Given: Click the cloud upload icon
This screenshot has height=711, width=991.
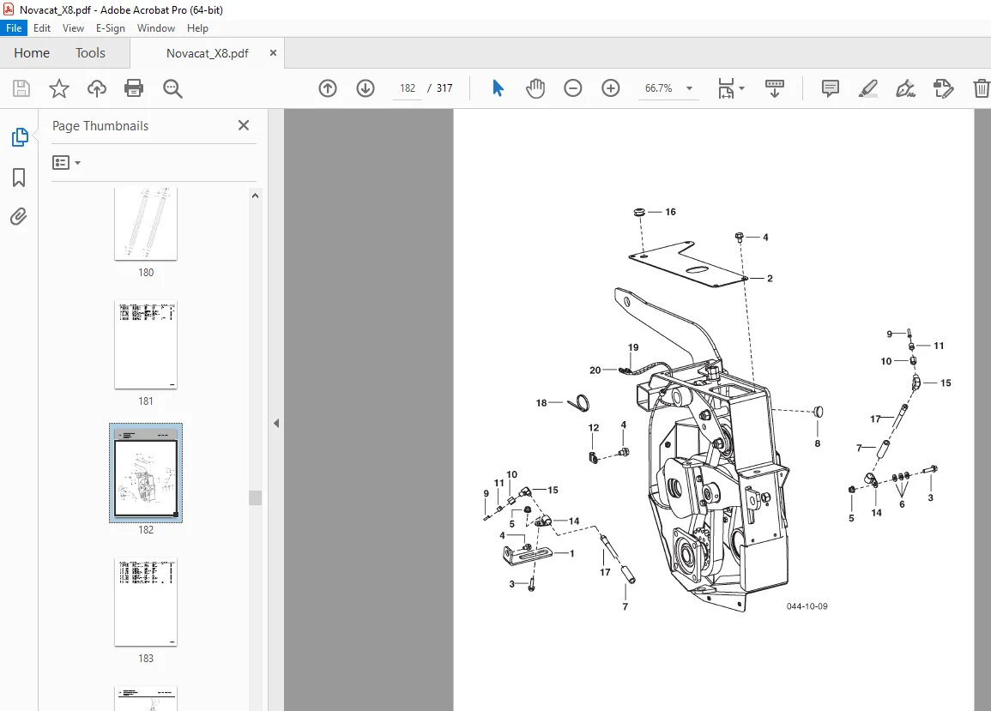Looking at the screenshot, I should pos(97,88).
